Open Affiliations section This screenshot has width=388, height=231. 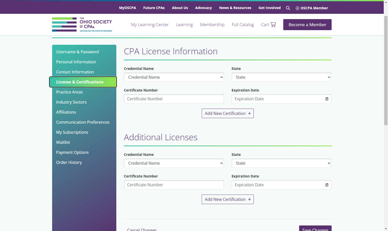tap(66, 112)
